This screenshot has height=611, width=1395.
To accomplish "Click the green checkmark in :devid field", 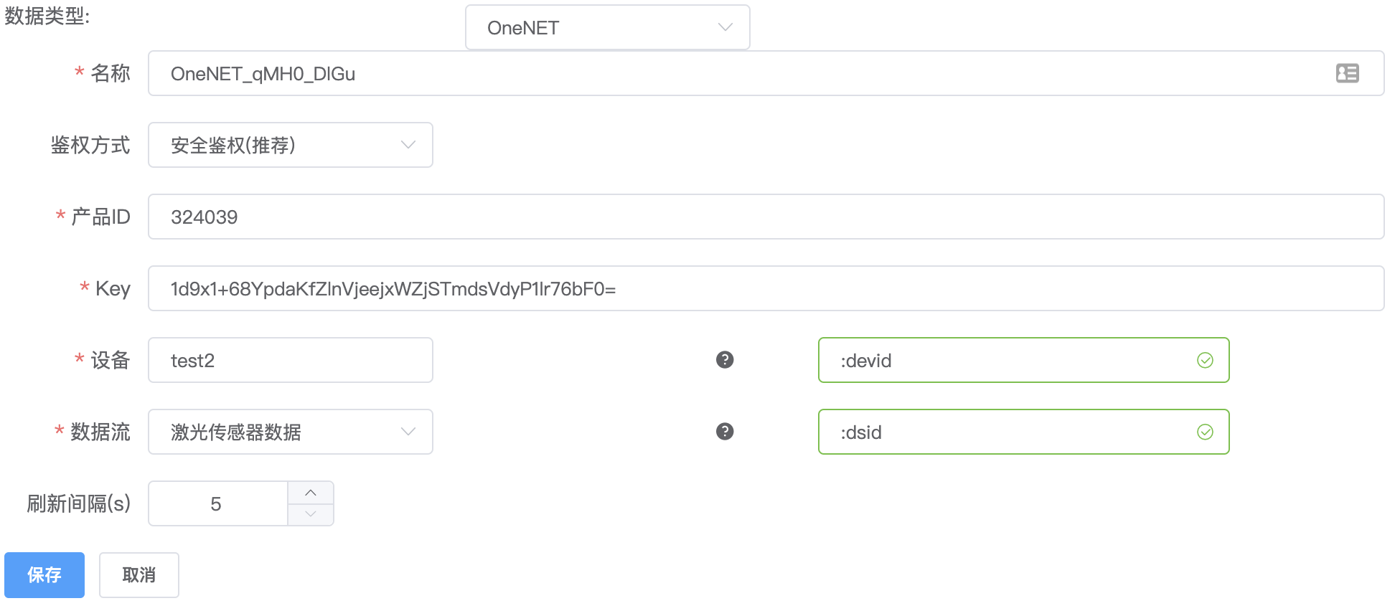I will tap(1205, 360).
